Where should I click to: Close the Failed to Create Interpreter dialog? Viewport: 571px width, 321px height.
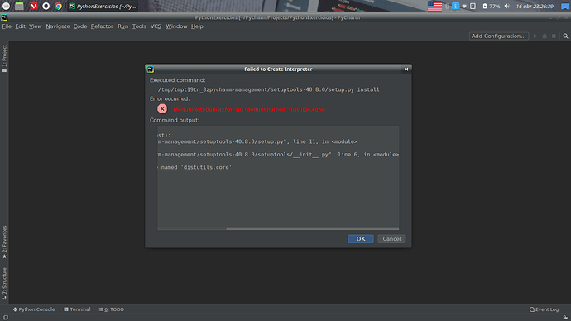pyautogui.click(x=406, y=69)
